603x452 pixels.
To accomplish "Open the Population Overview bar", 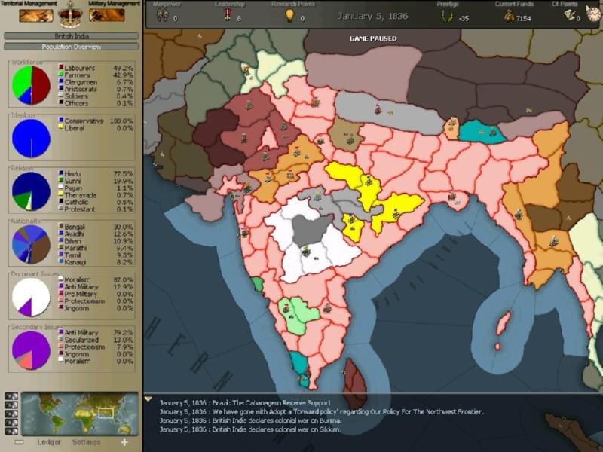I will [71, 47].
